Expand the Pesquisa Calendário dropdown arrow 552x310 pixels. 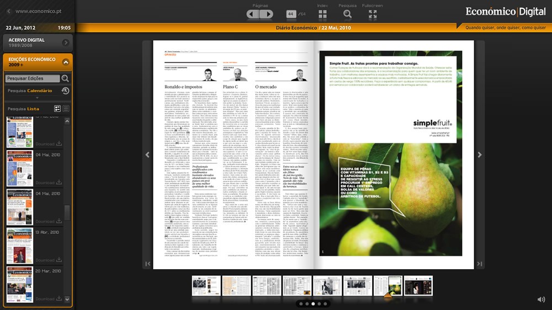coord(37,98)
